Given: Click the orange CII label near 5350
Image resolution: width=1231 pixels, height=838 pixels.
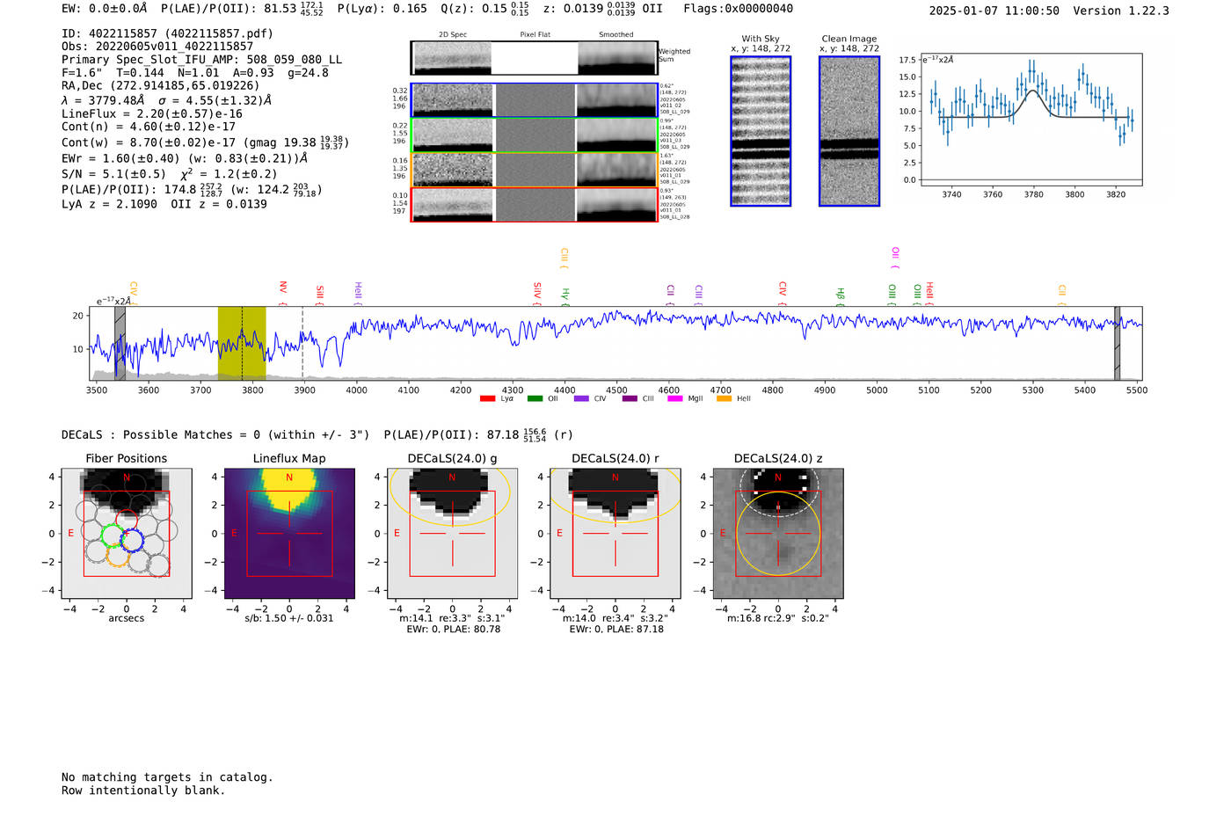Looking at the screenshot, I should click(x=1061, y=295).
